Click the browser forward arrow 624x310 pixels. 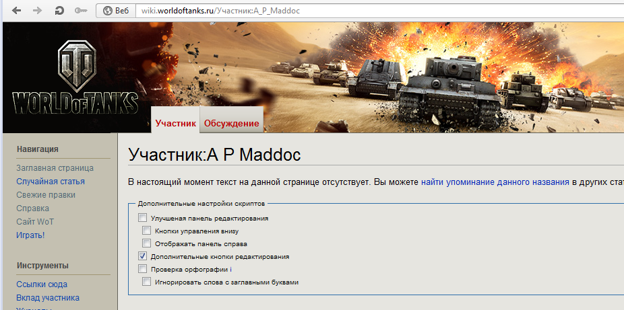tap(38, 11)
